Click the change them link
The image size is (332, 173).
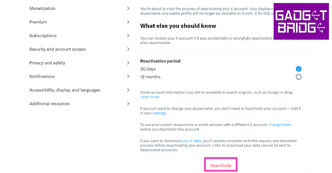pyautogui.click(x=280, y=125)
